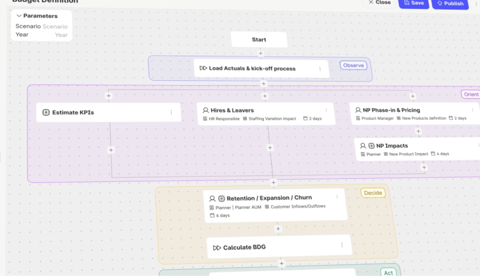Viewport: 480px width, 276px height.
Task: Add a step below the Observe group
Action: click(264, 83)
